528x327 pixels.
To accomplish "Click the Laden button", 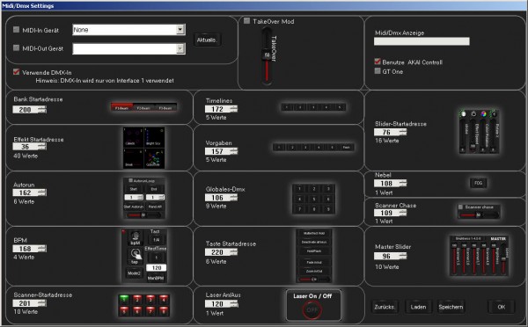I will pyautogui.click(x=418, y=307).
